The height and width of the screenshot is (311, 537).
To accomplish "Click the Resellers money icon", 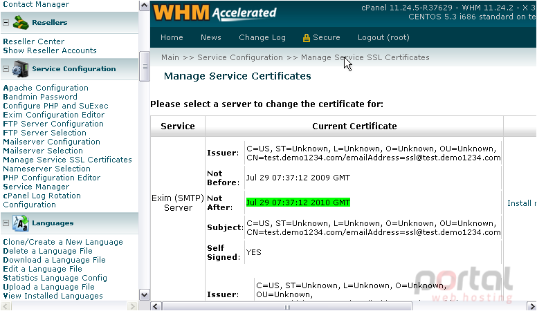I will (21, 23).
